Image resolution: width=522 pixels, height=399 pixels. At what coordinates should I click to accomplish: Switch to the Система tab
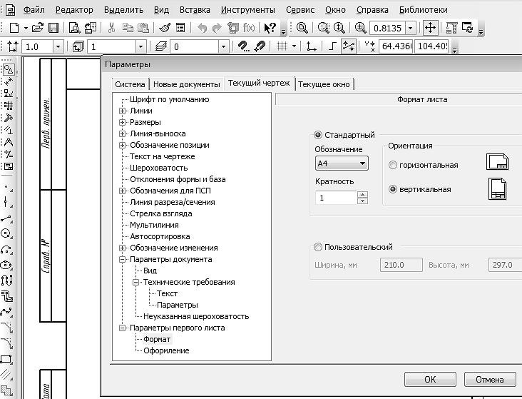pyautogui.click(x=130, y=84)
